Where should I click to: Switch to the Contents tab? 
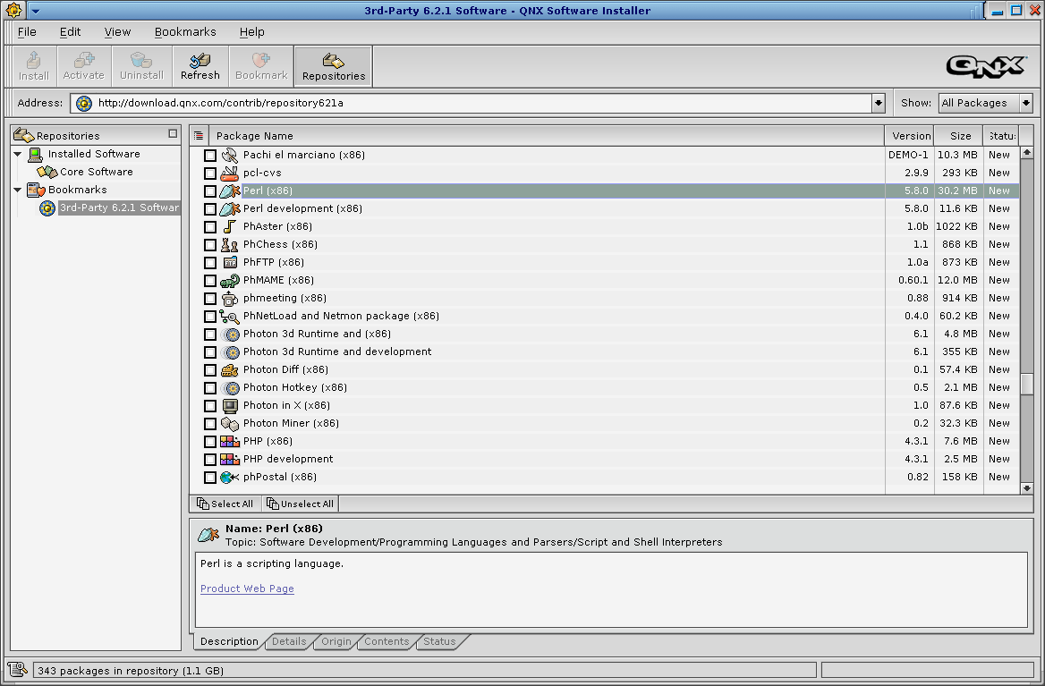(x=387, y=641)
